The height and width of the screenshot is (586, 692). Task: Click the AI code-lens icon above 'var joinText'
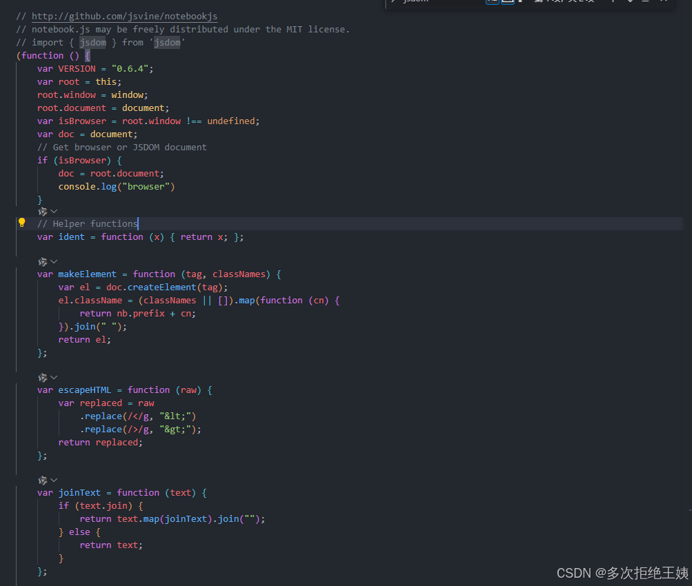click(x=42, y=481)
